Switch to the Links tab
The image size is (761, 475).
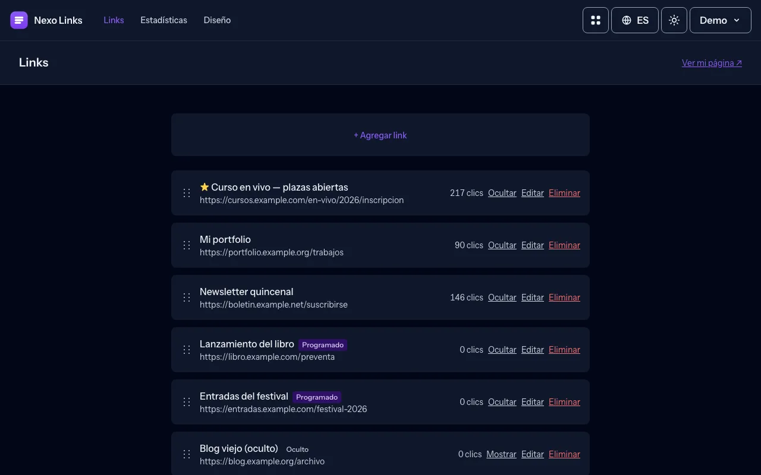click(x=114, y=20)
